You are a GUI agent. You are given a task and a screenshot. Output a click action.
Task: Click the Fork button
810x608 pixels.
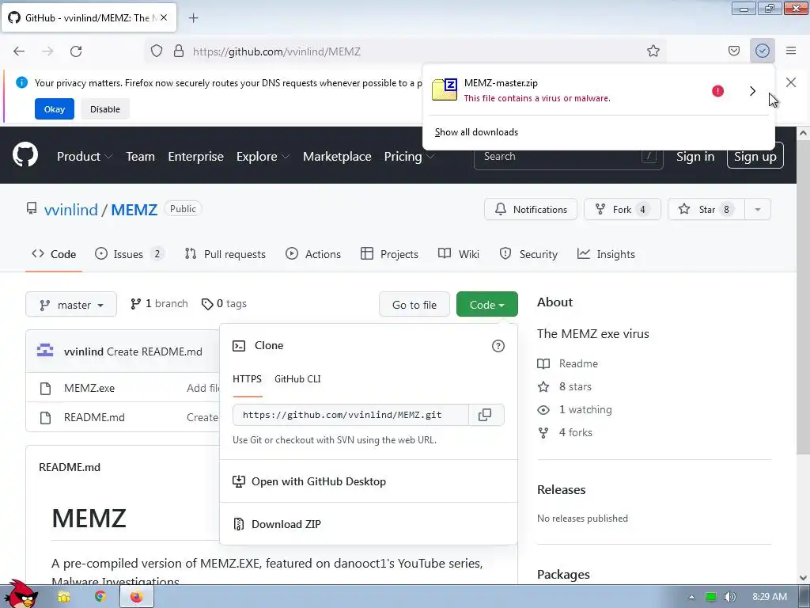pos(622,209)
